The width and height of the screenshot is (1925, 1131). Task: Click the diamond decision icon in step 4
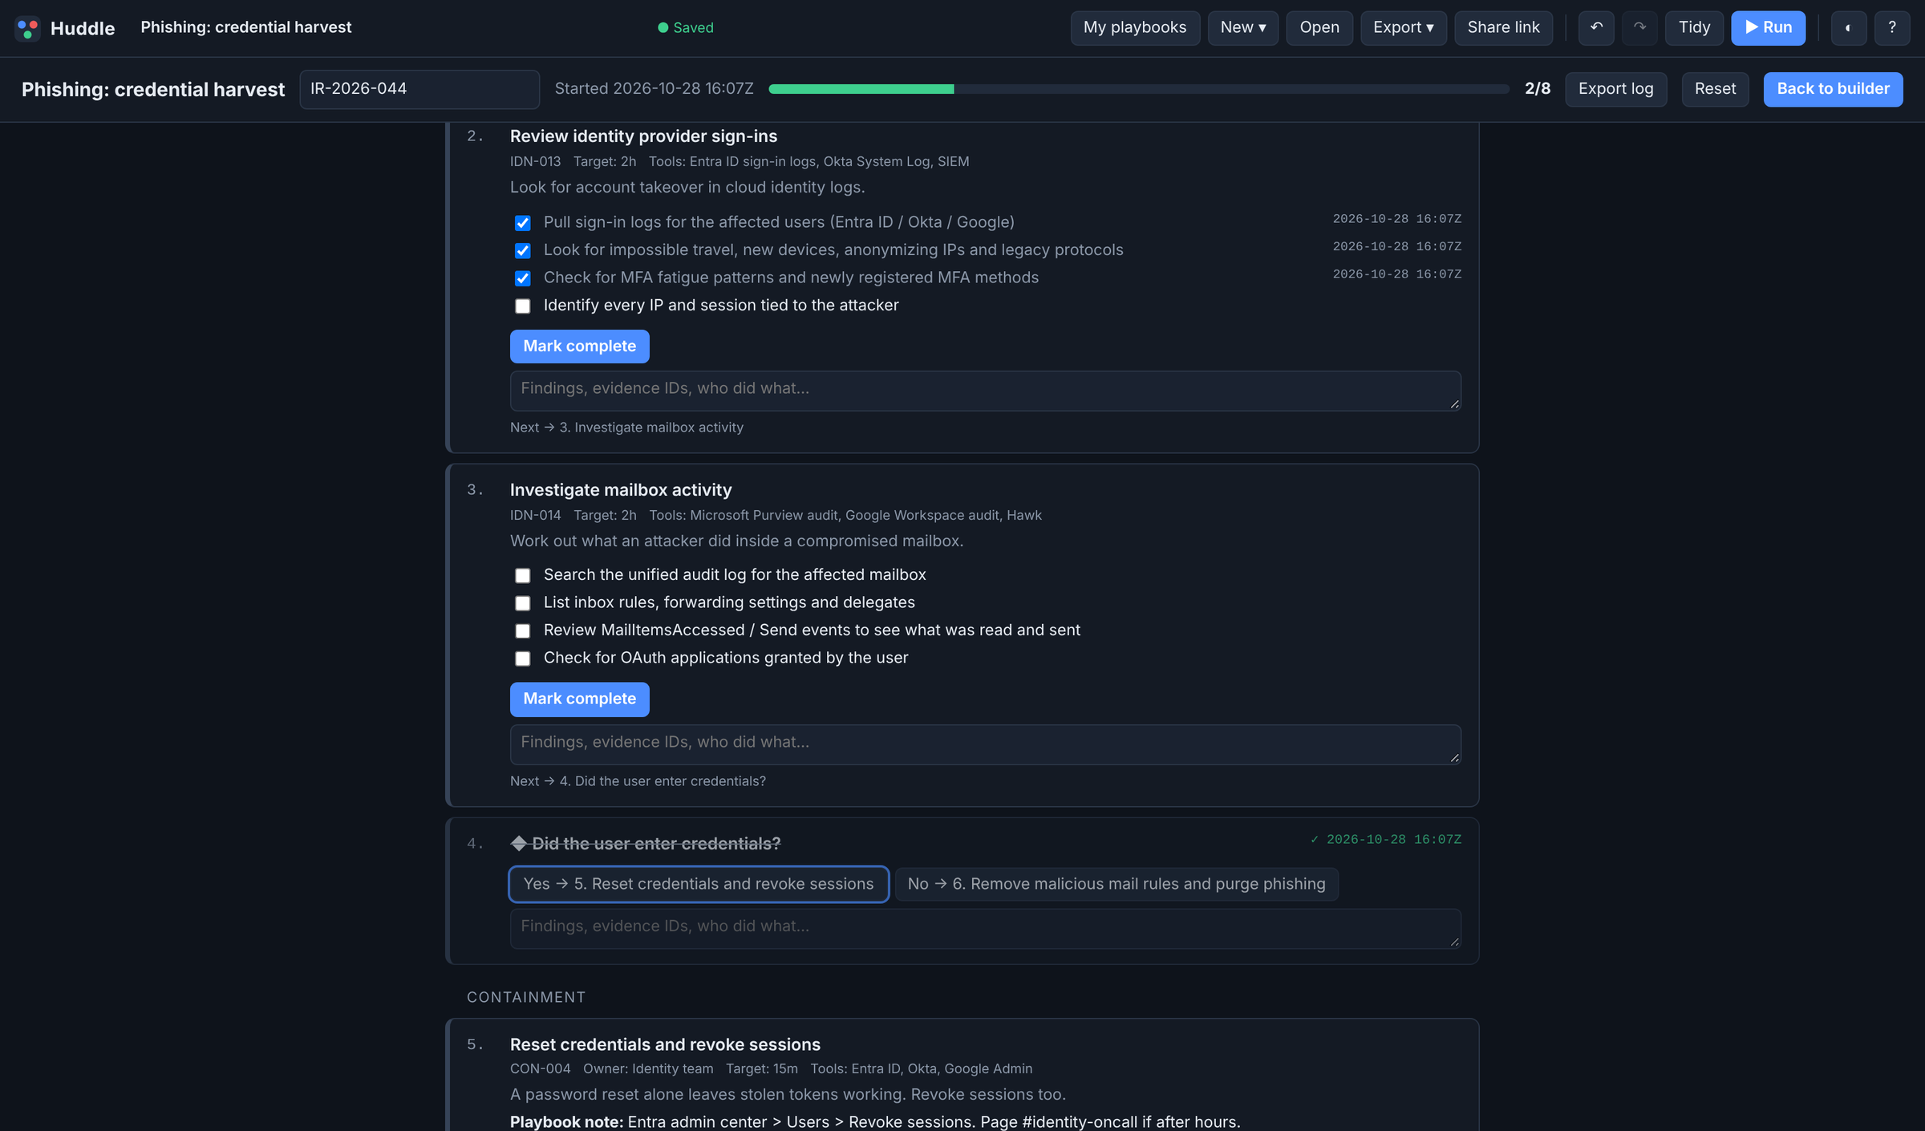[x=519, y=844]
